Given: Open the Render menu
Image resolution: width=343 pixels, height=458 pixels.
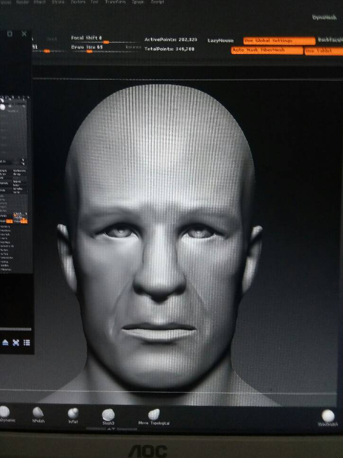Looking at the screenshot, I should (x=23, y=2).
